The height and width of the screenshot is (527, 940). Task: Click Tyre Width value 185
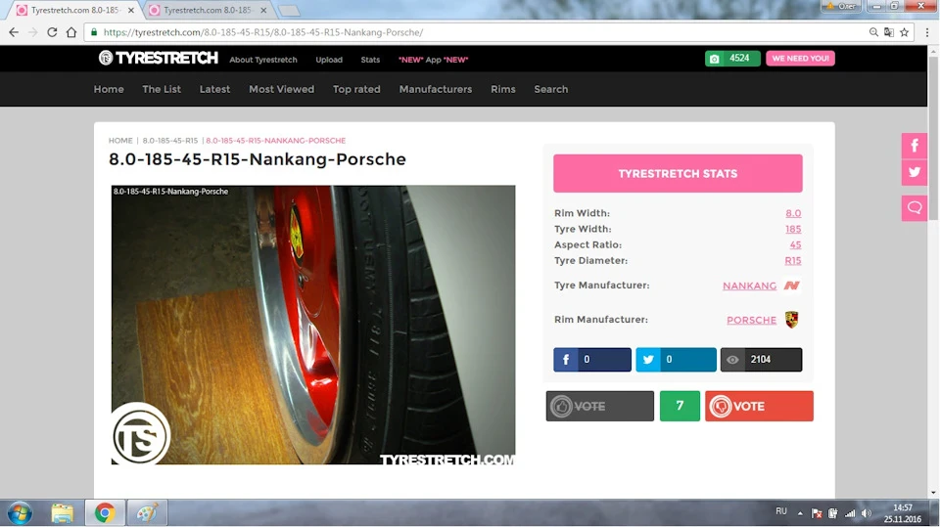793,229
